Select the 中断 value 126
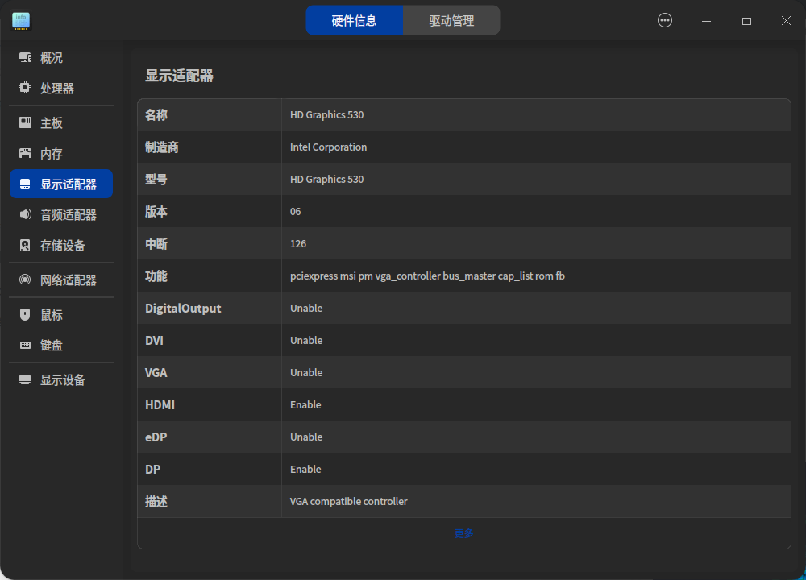Viewport: 806px width, 580px height. 298,243
